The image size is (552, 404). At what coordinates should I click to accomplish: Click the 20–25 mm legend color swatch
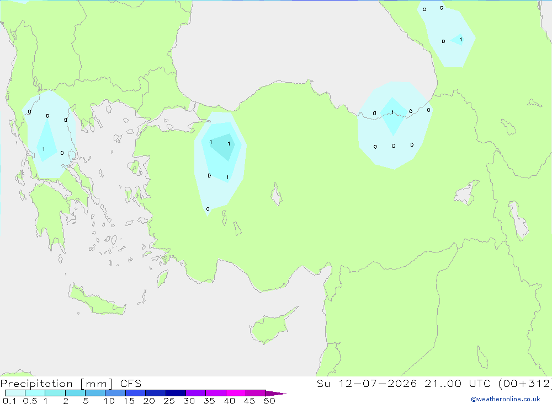click(155, 393)
